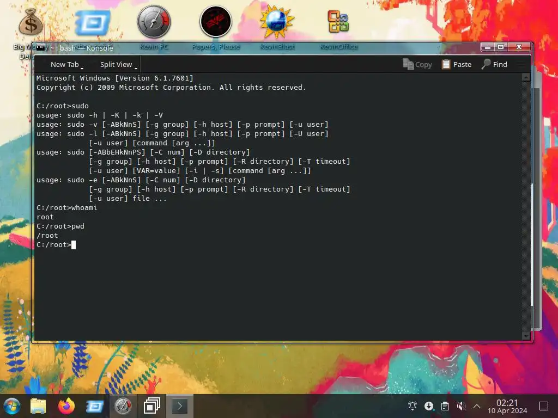Open the KevinOffice desktop icon
This screenshot has width=558, height=418.
tap(338, 22)
